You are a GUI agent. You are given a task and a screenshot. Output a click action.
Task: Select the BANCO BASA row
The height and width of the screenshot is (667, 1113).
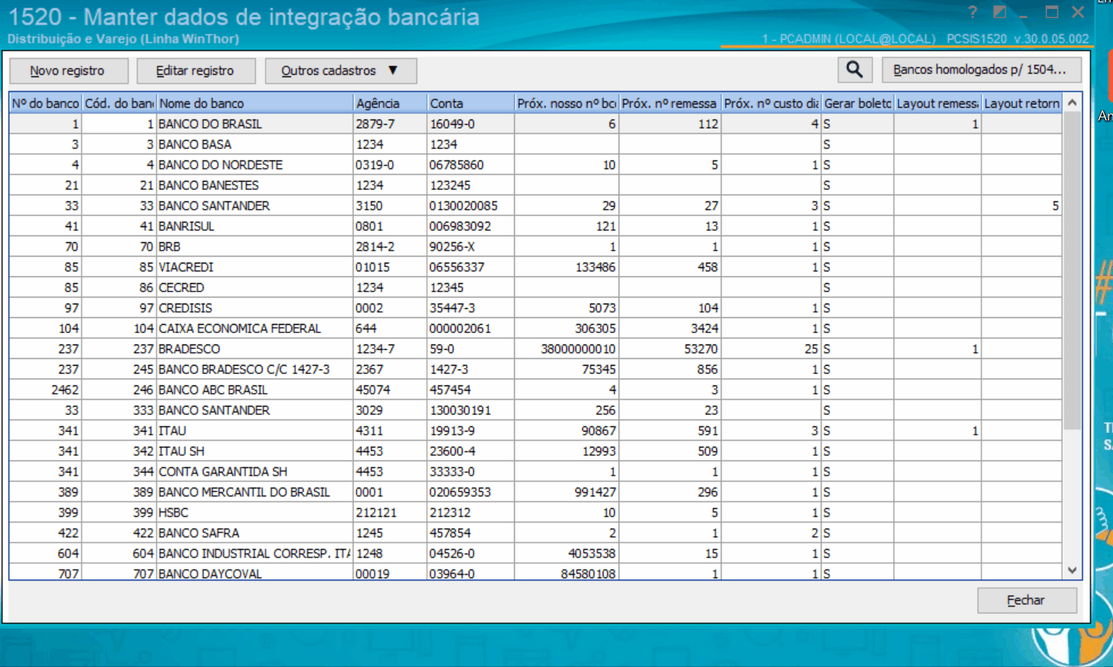pos(535,144)
